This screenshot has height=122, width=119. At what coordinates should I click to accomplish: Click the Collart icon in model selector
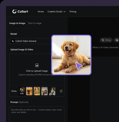13,41
